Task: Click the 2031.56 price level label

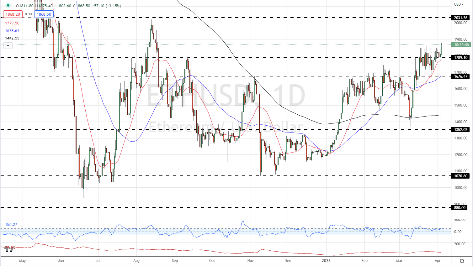Action: pos(461,18)
